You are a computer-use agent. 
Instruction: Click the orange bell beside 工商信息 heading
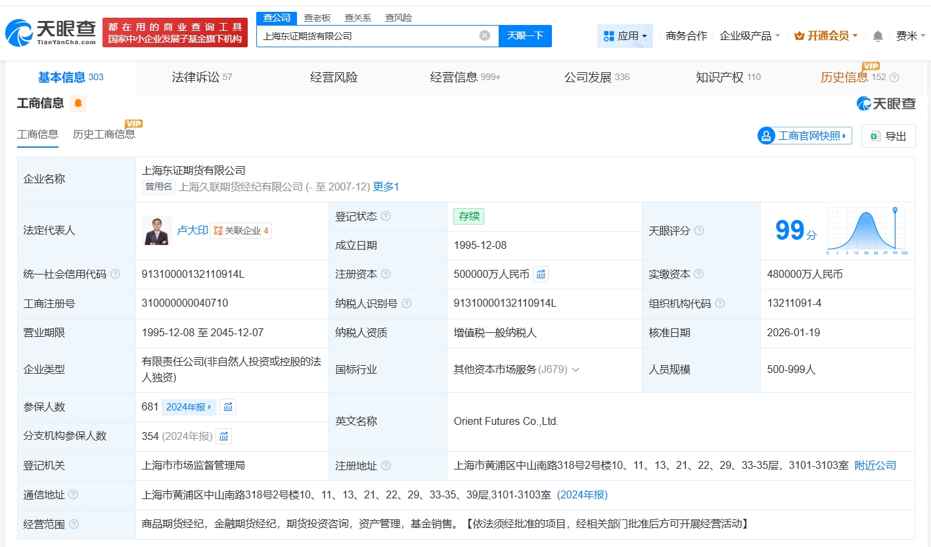pos(78,103)
